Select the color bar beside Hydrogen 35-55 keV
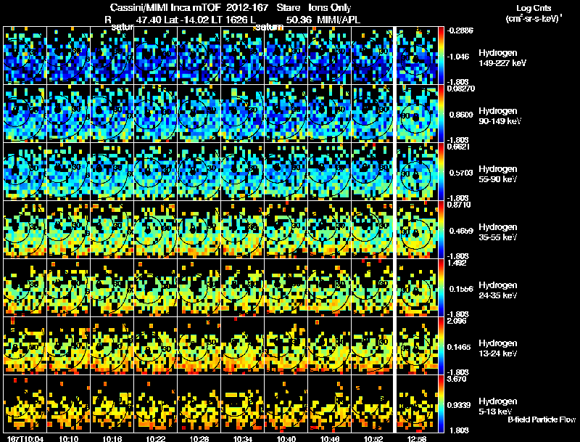Viewport: 580px width, 442px height. [x=441, y=229]
